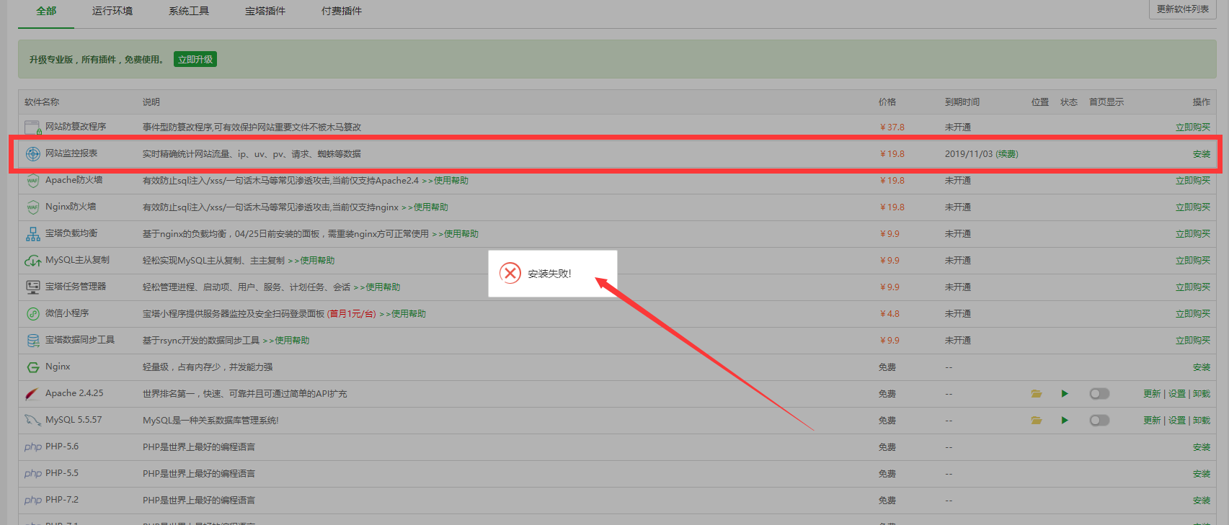Click 设置 for MySQL 5.5.57

[1177, 421]
